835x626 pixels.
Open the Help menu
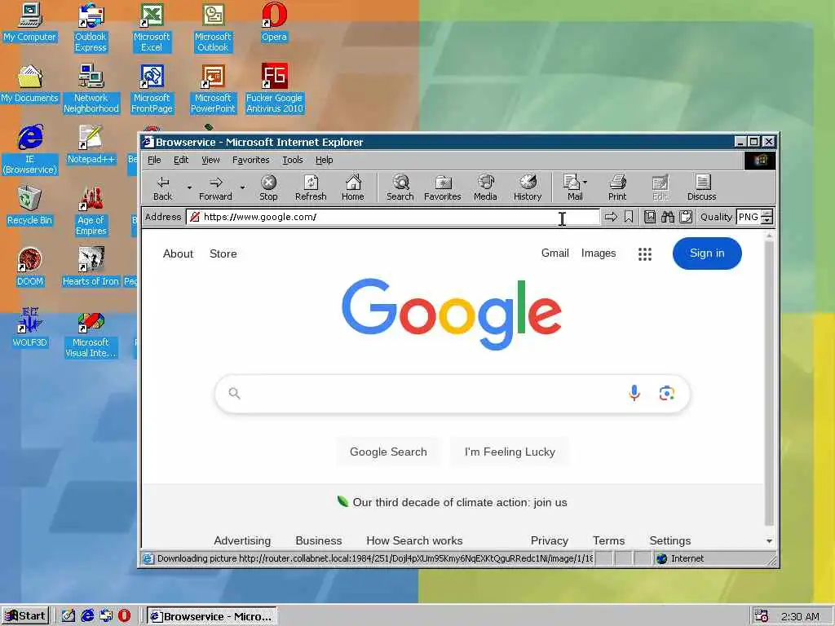click(324, 160)
